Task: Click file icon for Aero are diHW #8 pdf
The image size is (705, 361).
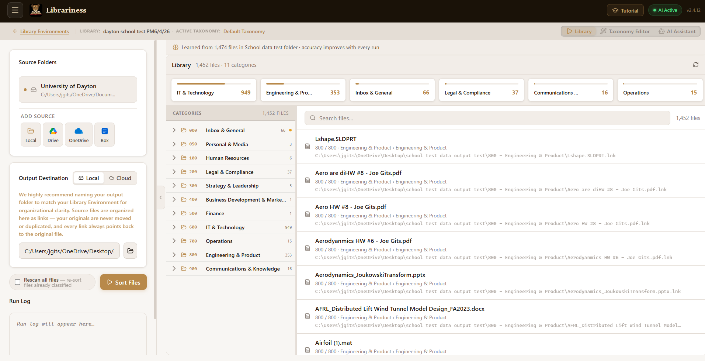Action: [x=308, y=180]
